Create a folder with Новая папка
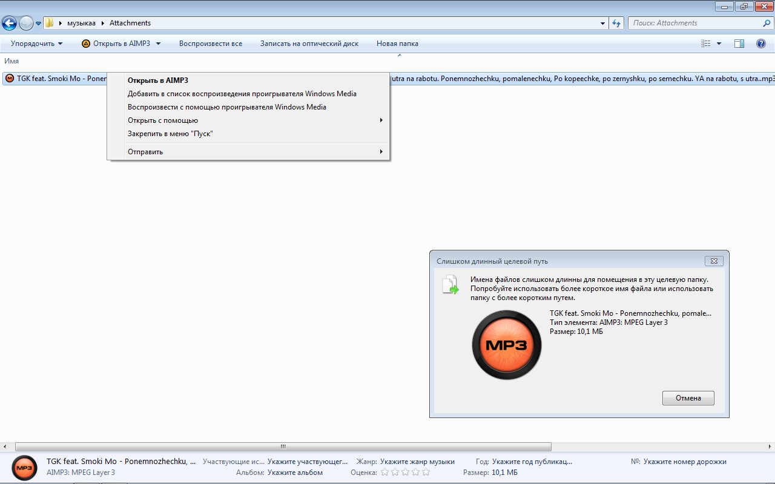The height and width of the screenshot is (484, 775). tap(397, 44)
